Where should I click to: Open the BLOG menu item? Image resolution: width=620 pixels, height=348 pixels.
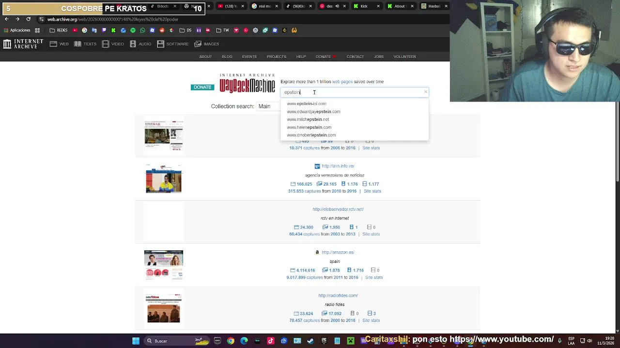click(x=227, y=57)
